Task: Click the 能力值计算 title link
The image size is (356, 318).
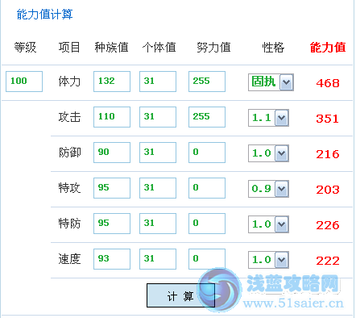Action: coord(44,15)
